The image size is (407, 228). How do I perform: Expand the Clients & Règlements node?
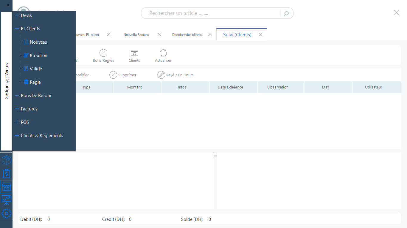coord(17,136)
